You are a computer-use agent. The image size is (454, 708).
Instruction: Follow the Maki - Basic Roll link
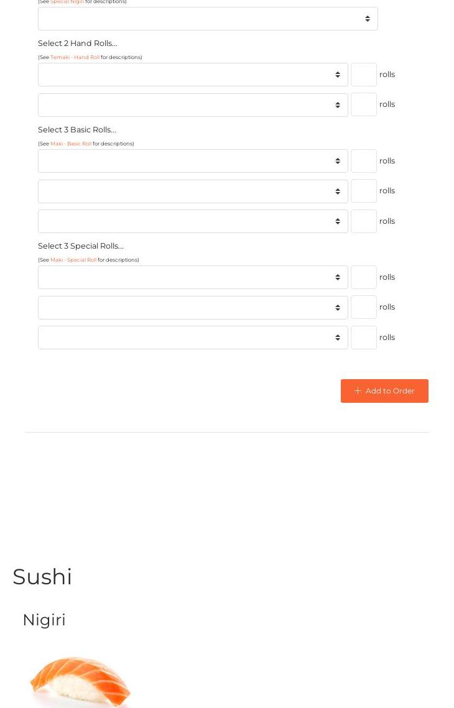(x=71, y=144)
